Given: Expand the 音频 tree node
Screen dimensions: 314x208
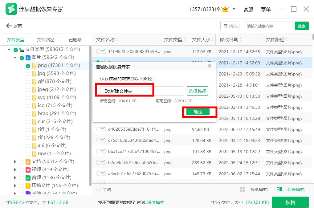Looking at the screenshot, I should click(x=15, y=177).
